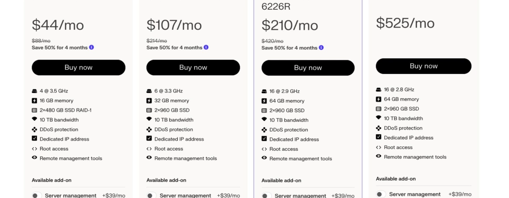Toggle Server management in the $107/mo plan
Image resolution: width=509 pixels, height=198 pixels.
click(151, 195)
